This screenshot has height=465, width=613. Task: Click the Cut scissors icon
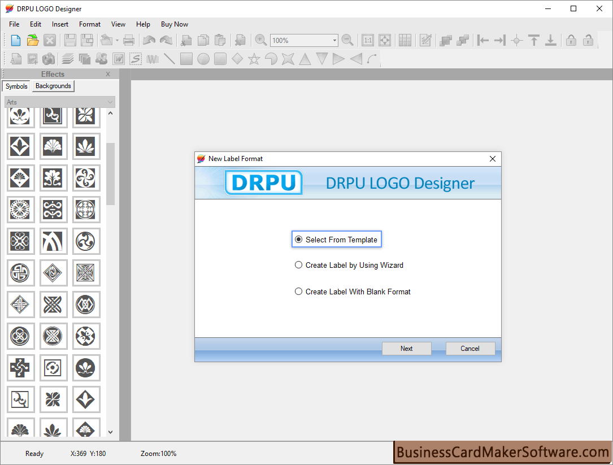tap(186, 40)
